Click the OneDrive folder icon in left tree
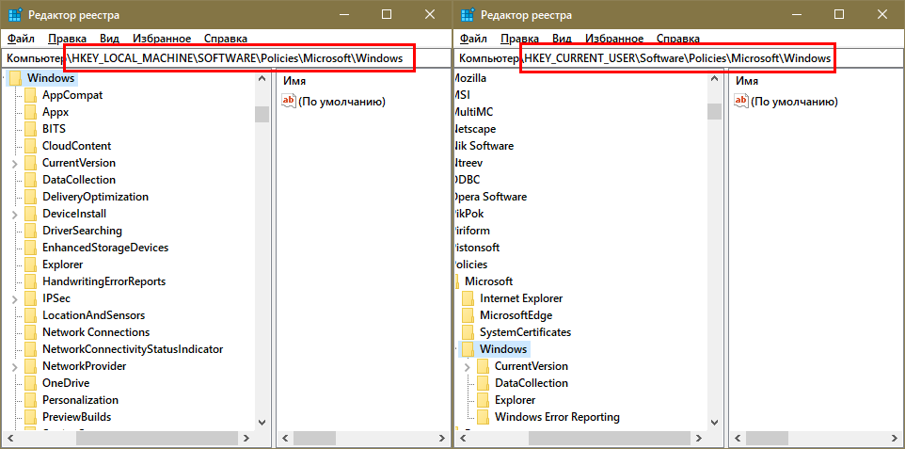The height and width of the screenshot is (449, 905). pyautogui.click(x=30, y=383)
